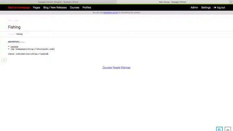Open the Profiles menu item
233x131 pixels.
click(x=87, y=8)
